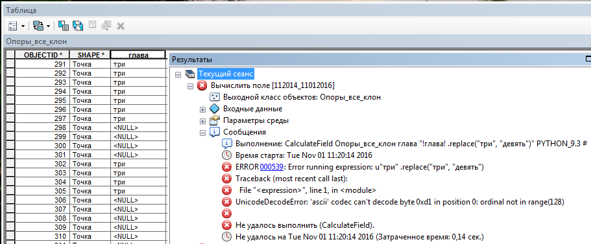Select the Параметры среды label
Image resolution: width=591 pixels, height=244 pixels.
pos(256,120)
